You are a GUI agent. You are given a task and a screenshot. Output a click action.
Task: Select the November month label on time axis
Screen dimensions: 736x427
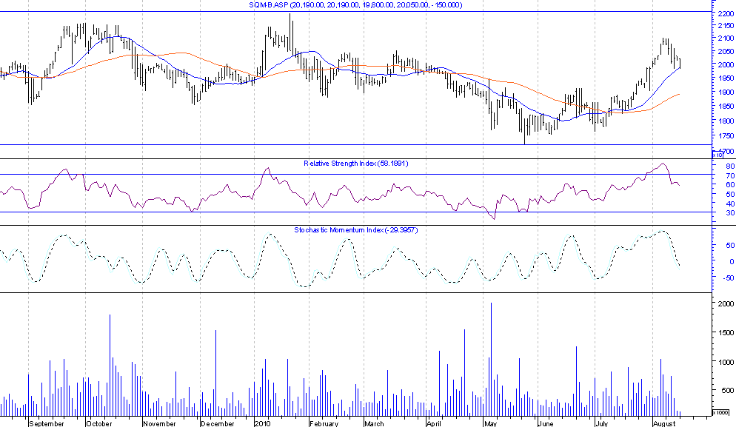coord(160,423)
